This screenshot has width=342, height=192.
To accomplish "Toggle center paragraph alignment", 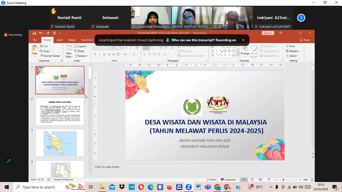I will [149, 54].
